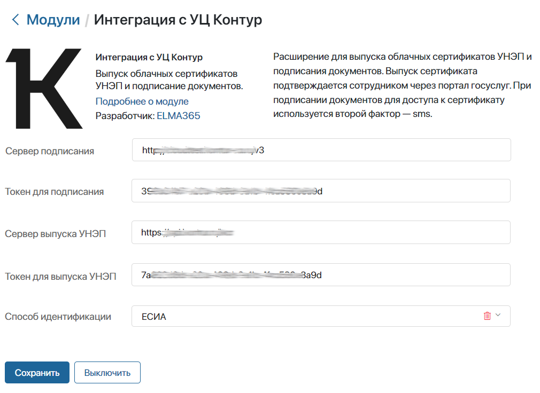540x393 pixels.
Task: Click the red trash icon in ЕСИА field
Action: pos(487,316)
